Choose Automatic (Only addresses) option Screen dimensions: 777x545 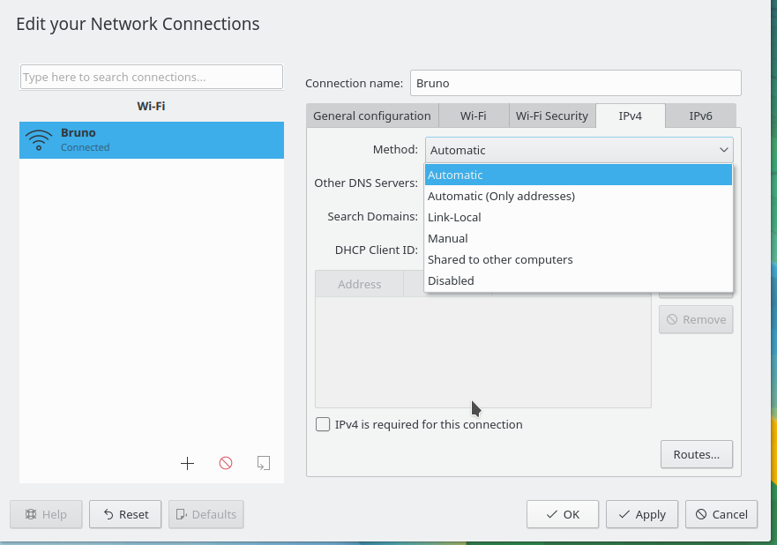(x=501, y=196)
